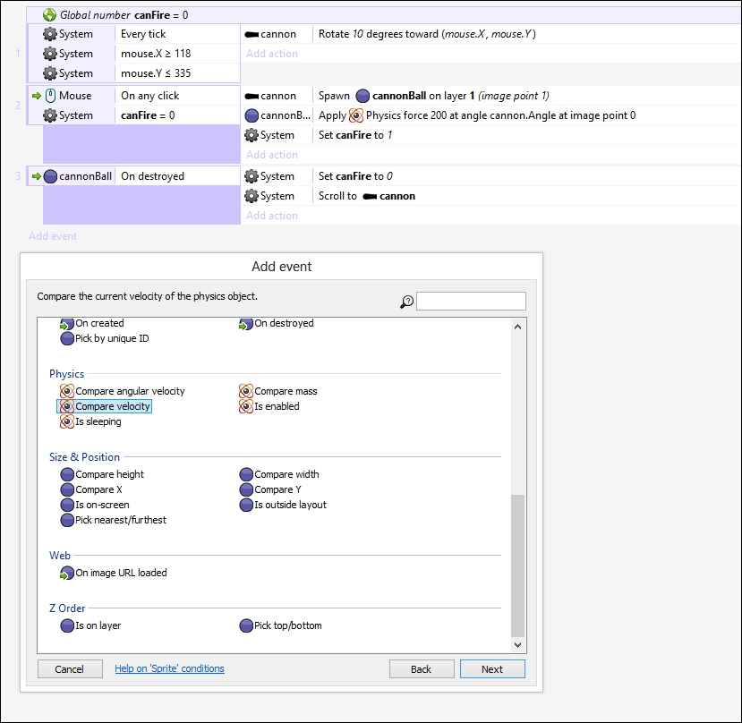Click the Rotate 10 degrees toward action text
The height and width of the screenshot is (723, 742).
coord(427,34)
